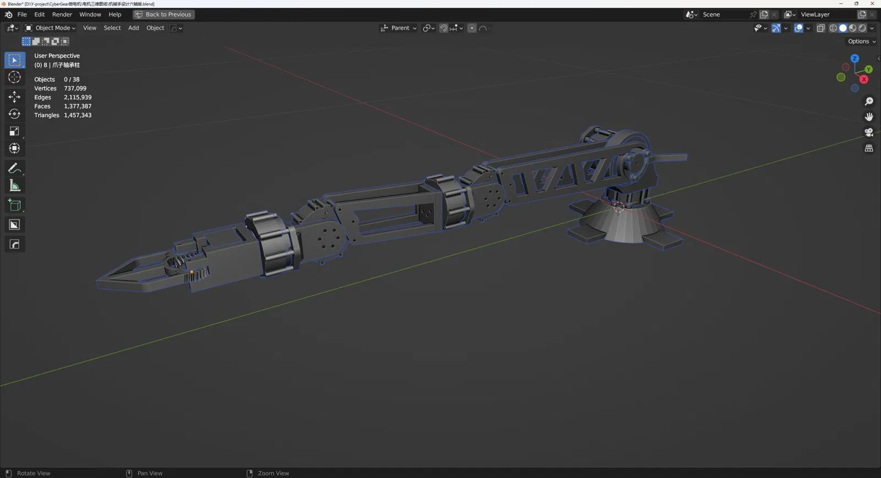The width and height of the screenshot is (881, 478).
Task: Open the Render menu
Action: [x=62, y=14]
